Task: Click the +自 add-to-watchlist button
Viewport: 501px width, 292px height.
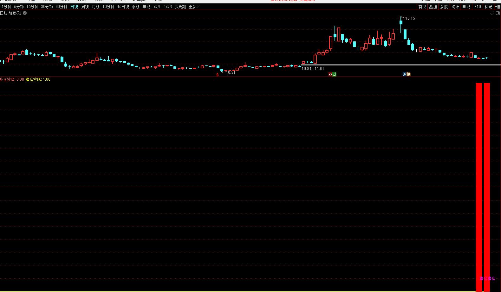Action: coord(498,7)
